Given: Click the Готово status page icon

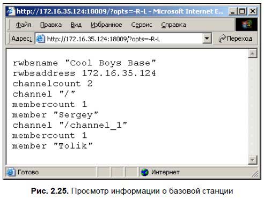Looking at the screenshot, I should click(11, 172).
